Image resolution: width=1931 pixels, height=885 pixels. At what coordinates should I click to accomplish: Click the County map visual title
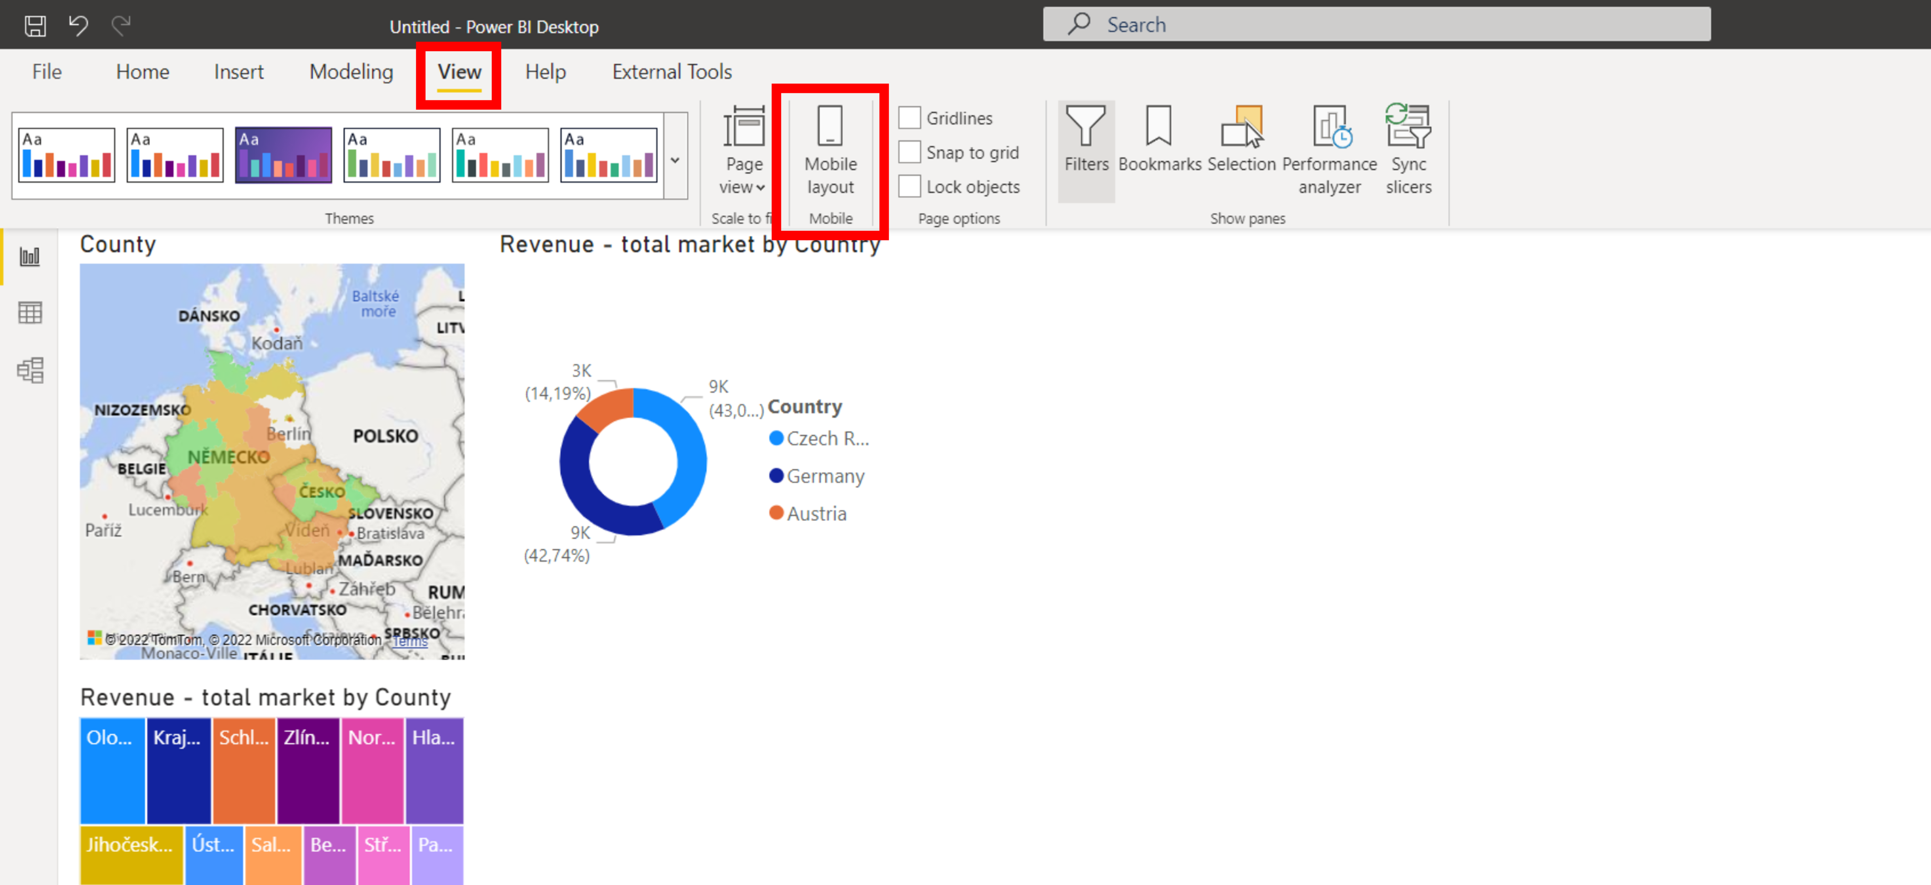pyautogui.click(x=118, y=244)
